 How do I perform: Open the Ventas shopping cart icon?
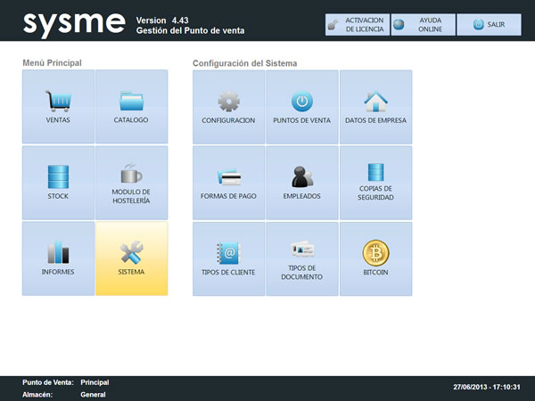[x=58, y=101]
